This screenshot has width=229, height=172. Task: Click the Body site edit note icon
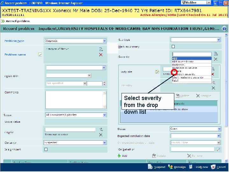tap(157, 72)
